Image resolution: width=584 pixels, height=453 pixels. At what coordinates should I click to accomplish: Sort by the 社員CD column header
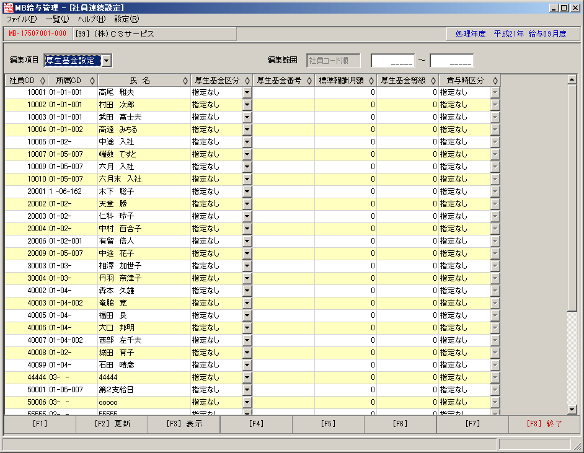point(27,81)
